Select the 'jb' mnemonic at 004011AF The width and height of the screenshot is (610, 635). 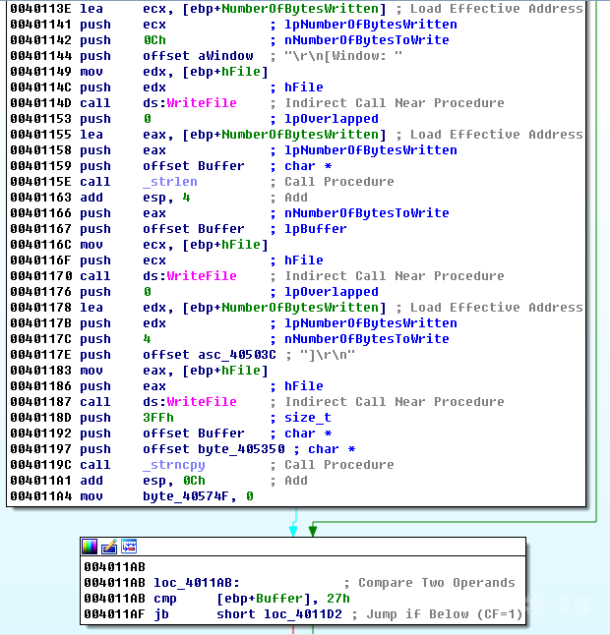161,614
